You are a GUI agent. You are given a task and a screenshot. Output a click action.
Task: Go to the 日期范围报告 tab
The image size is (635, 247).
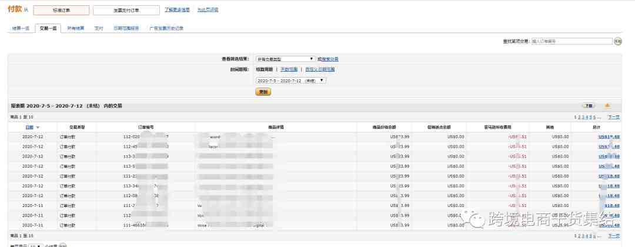[x=126, y=28]
